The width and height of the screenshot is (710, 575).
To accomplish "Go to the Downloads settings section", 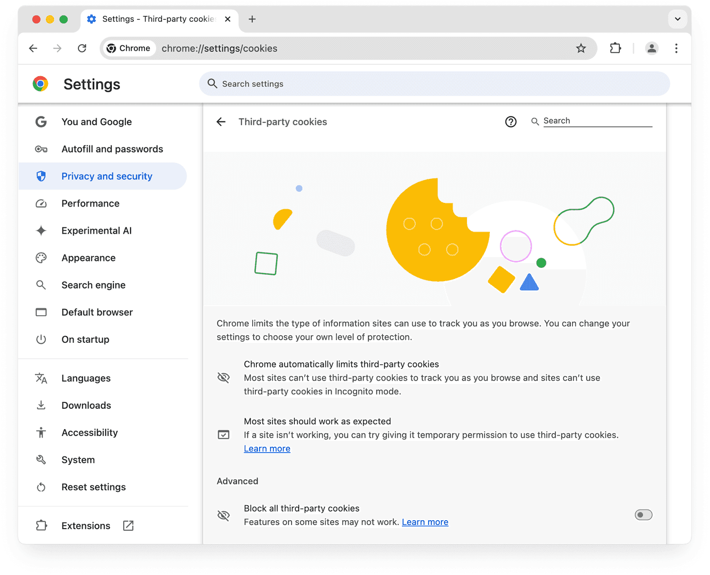I will coord(86,405).
